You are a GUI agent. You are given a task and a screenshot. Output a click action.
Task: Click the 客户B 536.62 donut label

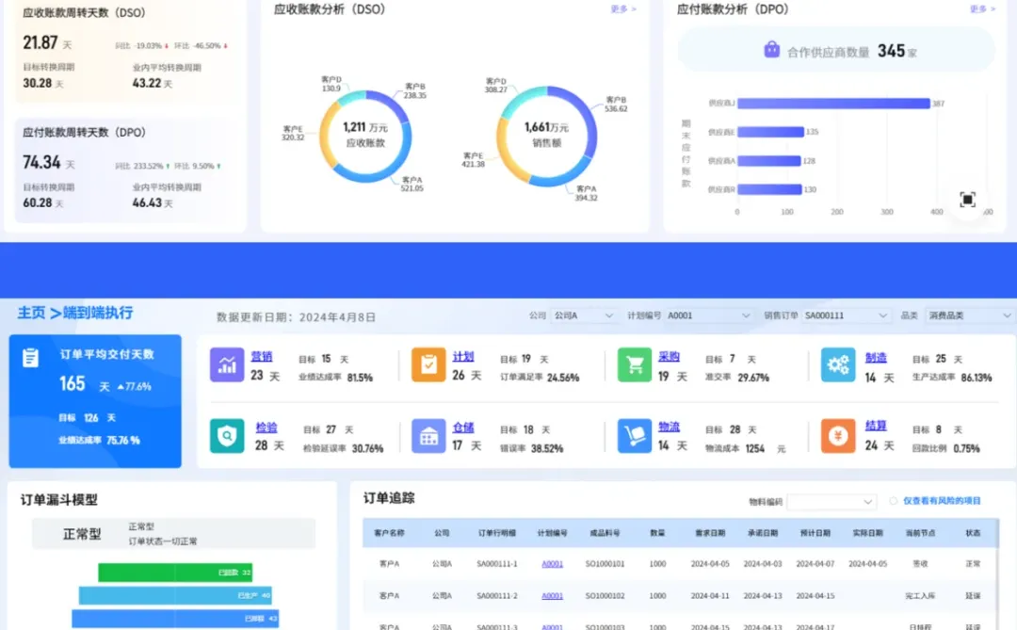click(x=616, y=105)
